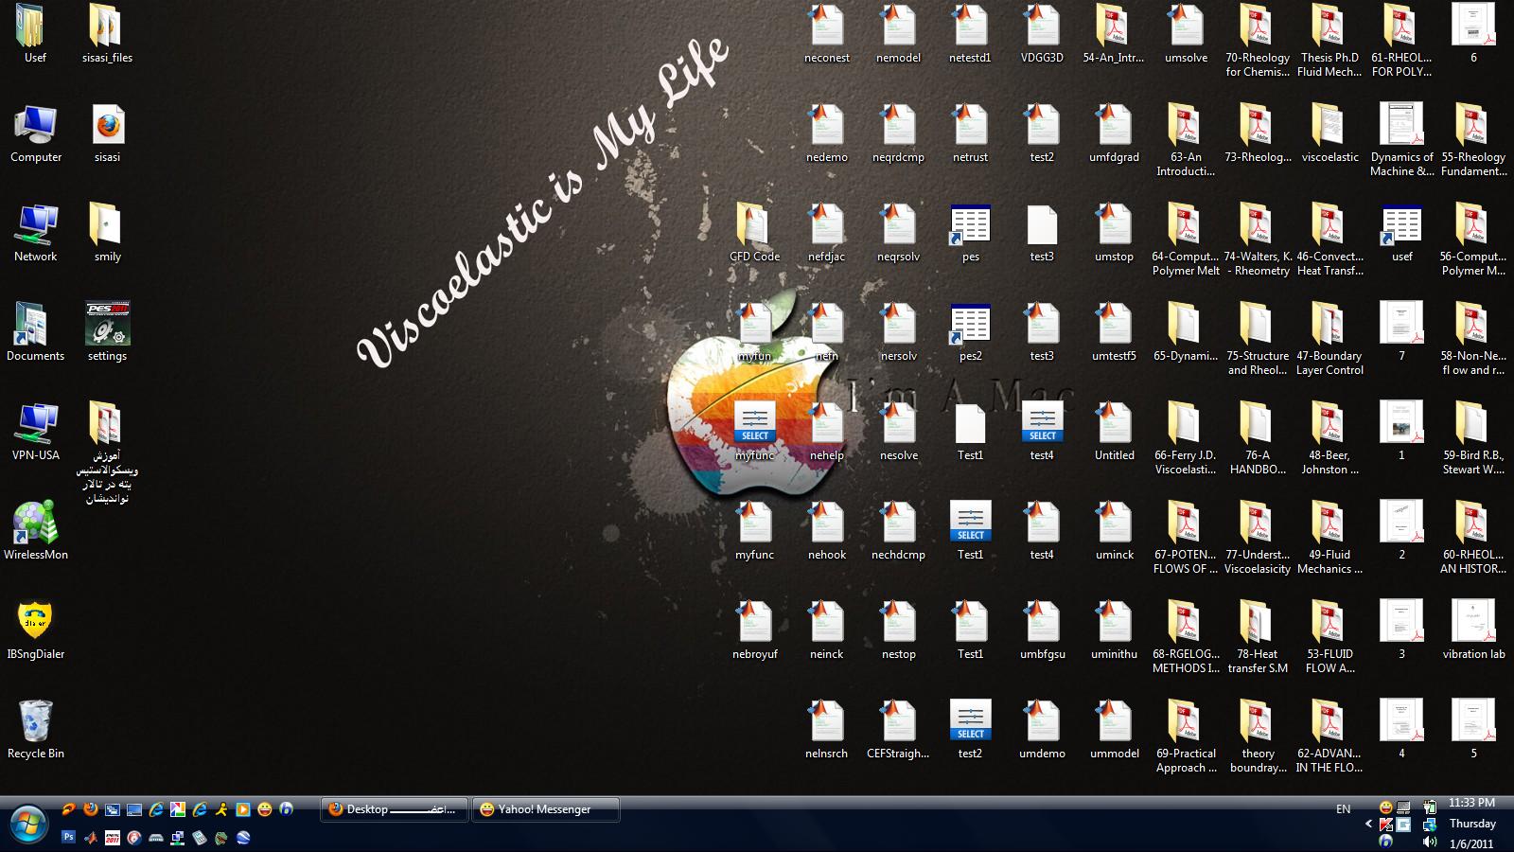Screen dimensions: 1514x852
Task: Open the CFD Code folder
Action: (754, 227)
